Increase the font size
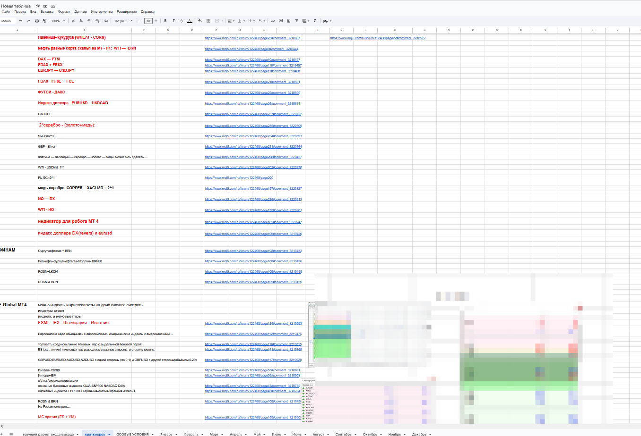 156,21
